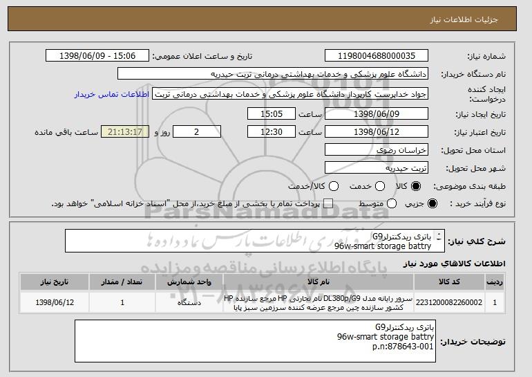The height and width of the screenshot is (377, 532).
Task: Click the تعداد / مقدار column header
Action: 122,282
